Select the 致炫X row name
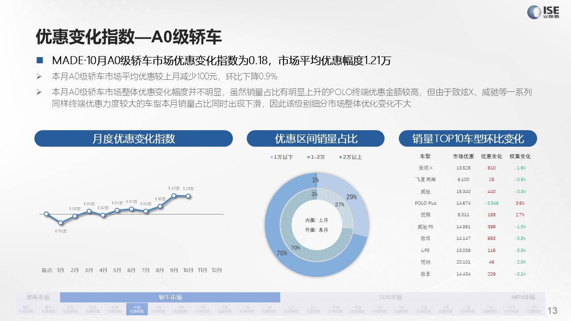 click(426, 168)
